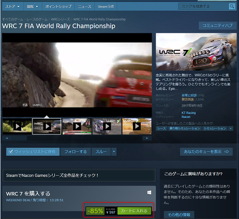Play the fourth blue car trailer thumbnail
Viewport: 239px width, 219px height.
[x=107, y=126]
